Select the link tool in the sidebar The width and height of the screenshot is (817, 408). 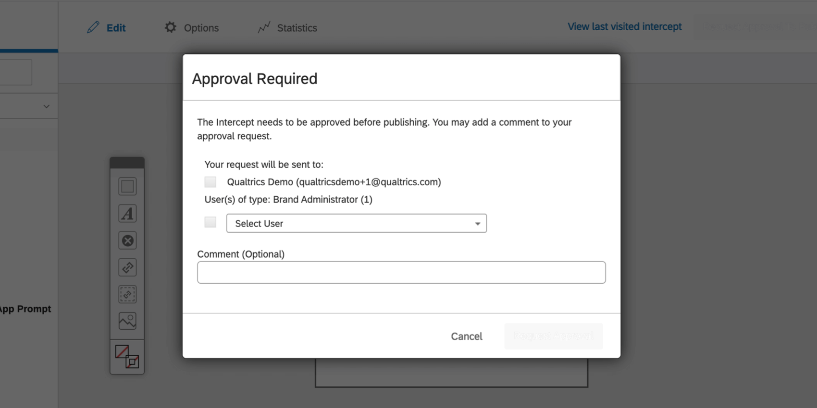[x=127, y=267]
